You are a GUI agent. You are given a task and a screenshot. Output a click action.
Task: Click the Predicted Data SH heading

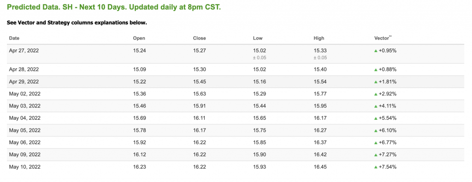click(x=114, y=7)
